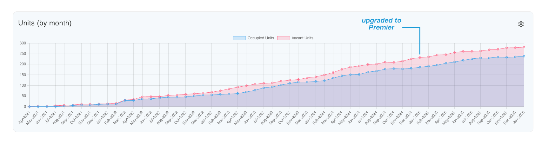
Task: Select the Occupied Units point for Sep-2024
Action: 385,69
